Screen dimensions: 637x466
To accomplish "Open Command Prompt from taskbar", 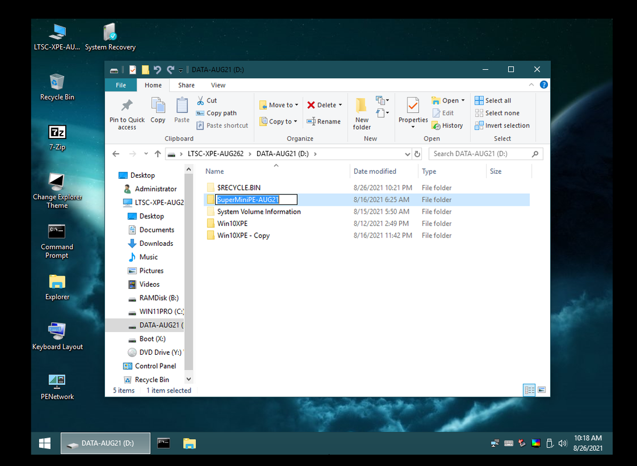I will click(163, 443).
